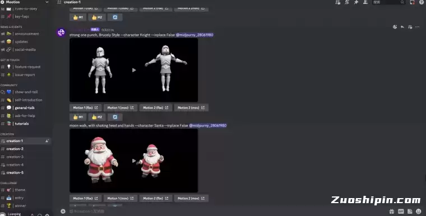Collapse the CREATION category
Screen dimensions: 426x216
(7, 134)
